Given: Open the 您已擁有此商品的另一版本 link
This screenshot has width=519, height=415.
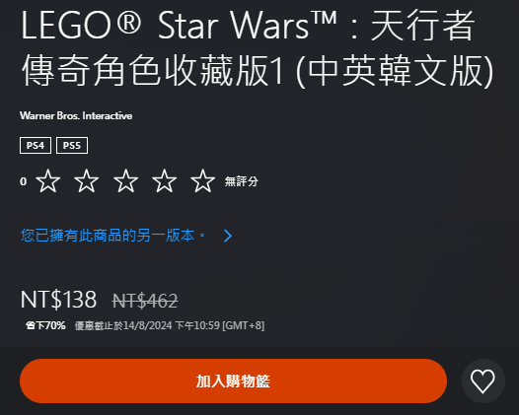Looking at the screenshot, I should click(112, 236).
